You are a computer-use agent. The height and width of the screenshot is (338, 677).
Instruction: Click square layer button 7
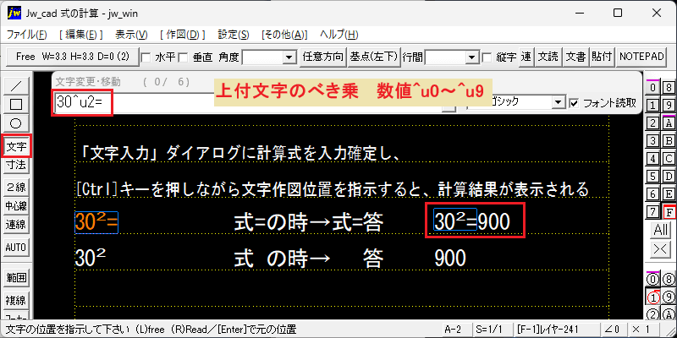click(652, 212)
